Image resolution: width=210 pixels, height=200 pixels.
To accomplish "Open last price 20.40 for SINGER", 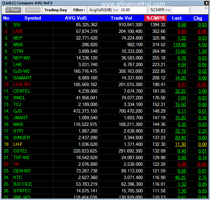I will coord(180,138).
